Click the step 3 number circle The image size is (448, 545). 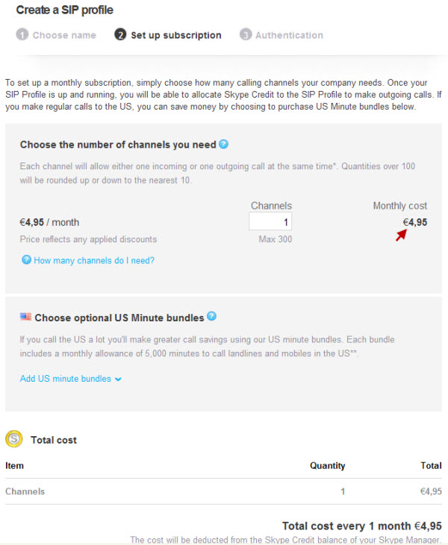pyautogui.click(x=246, y=34)
